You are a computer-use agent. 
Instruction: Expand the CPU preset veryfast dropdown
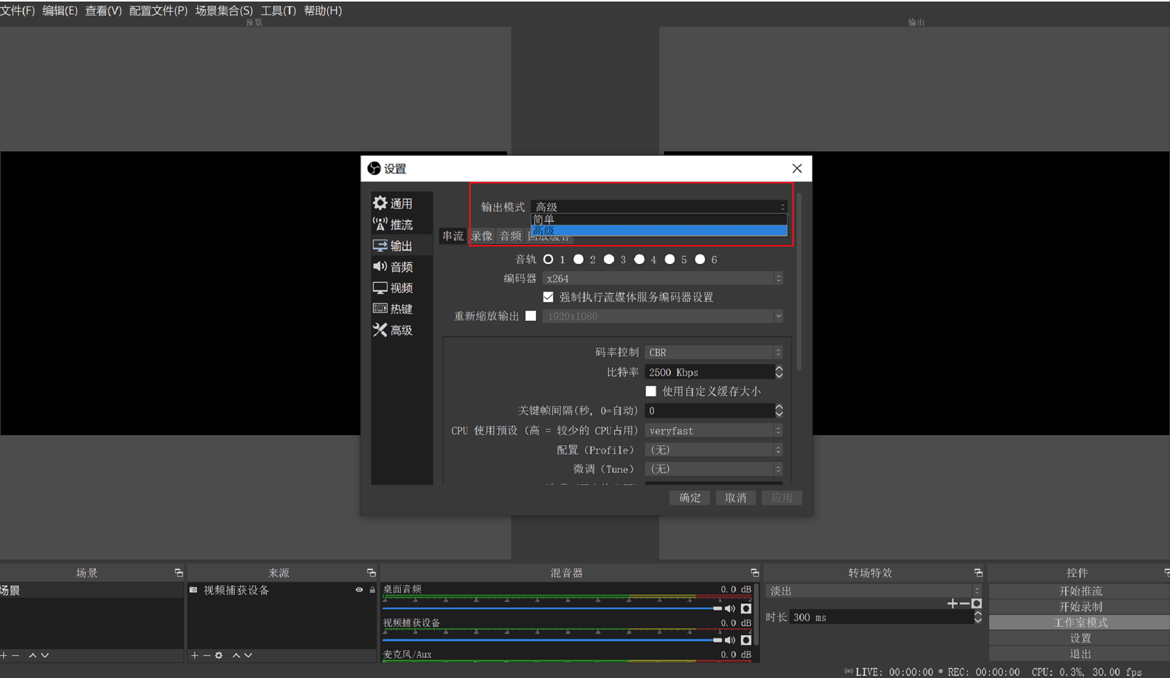click(x=714, y=430)
